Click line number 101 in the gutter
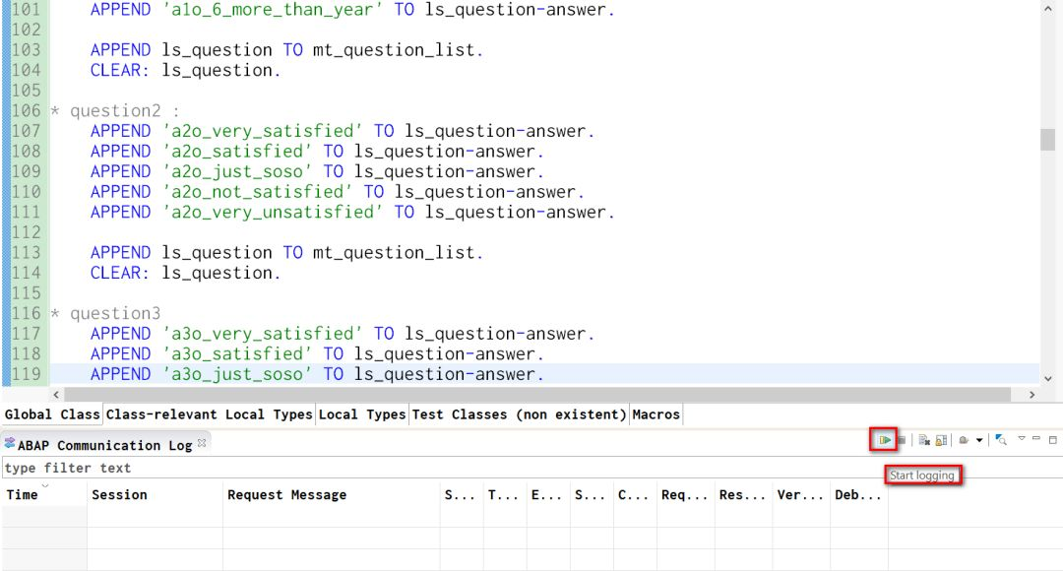This screenshot has height=571, width=1063. (x=26, y=10)
